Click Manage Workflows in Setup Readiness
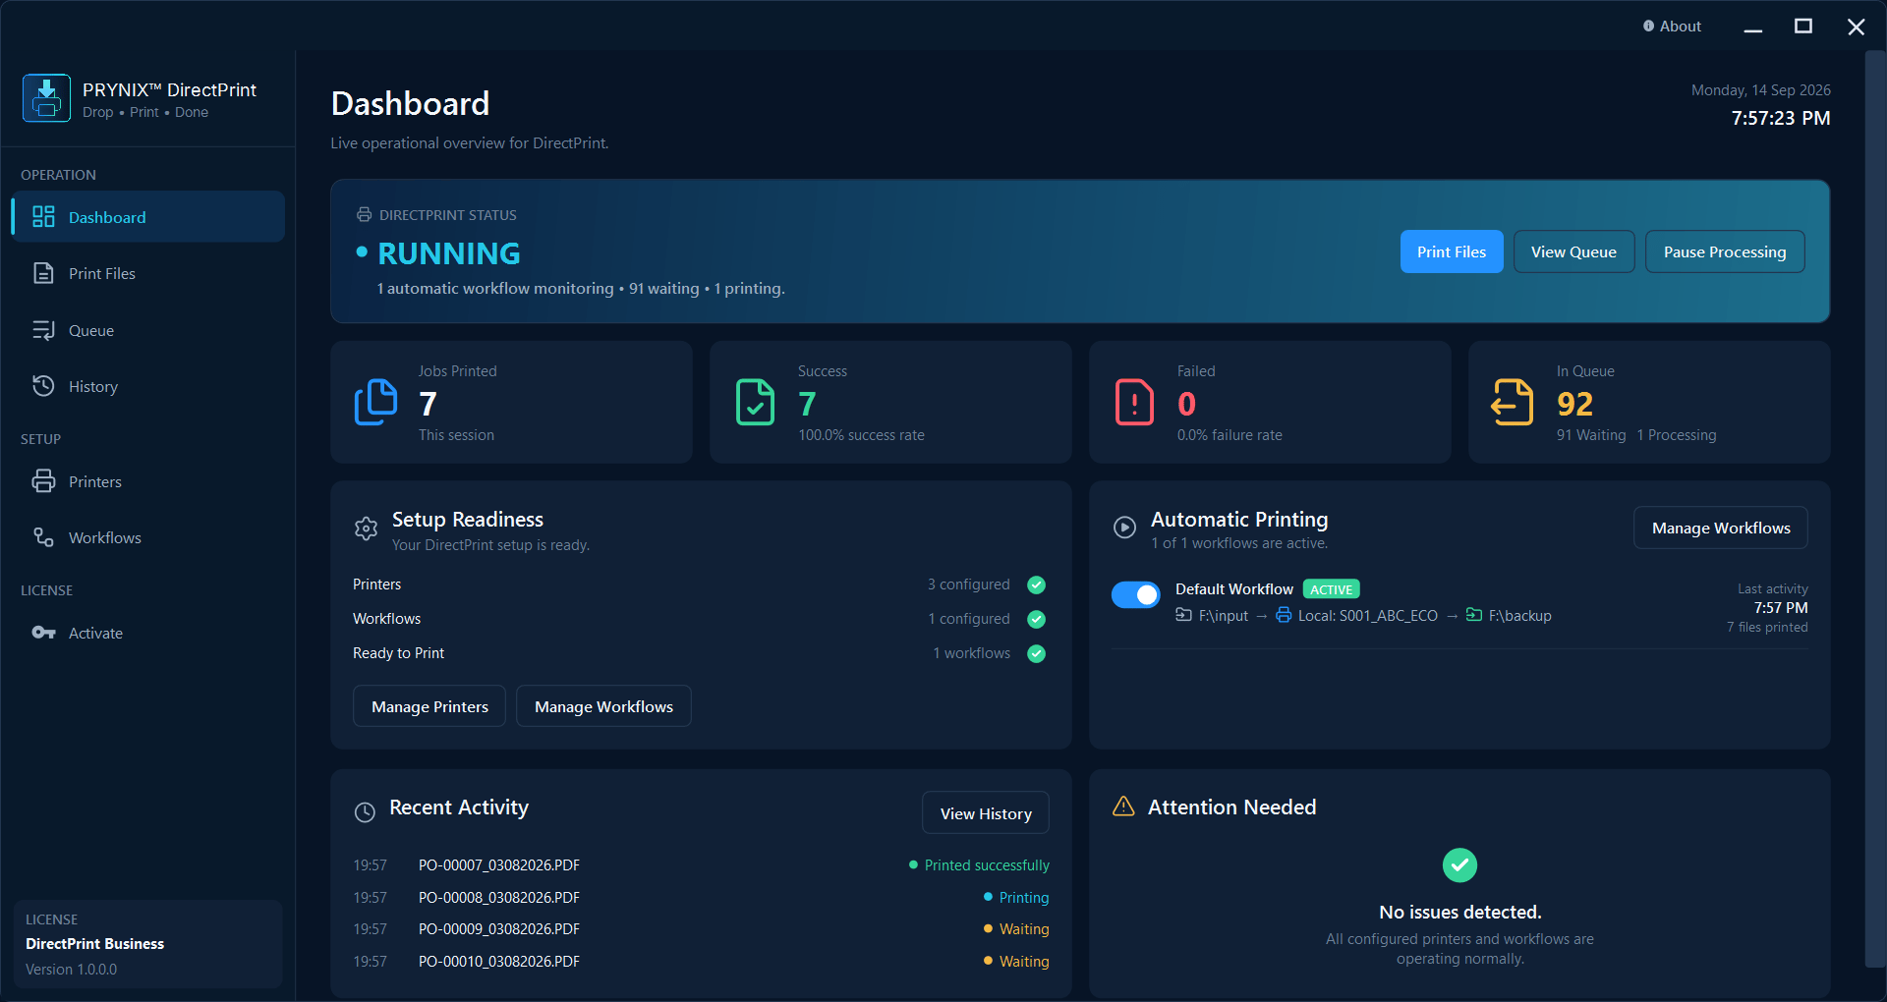Screen dimensions: 1887x1002 603,706
